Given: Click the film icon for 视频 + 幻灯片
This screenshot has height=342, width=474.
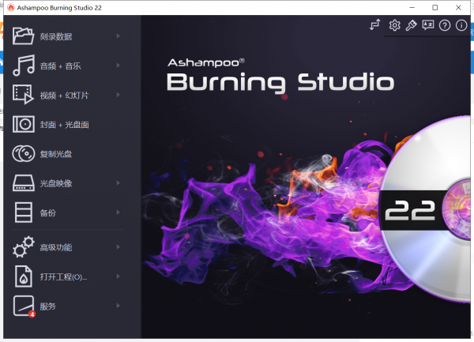Looking at the screenshot, I should click(x=23, y=95).
